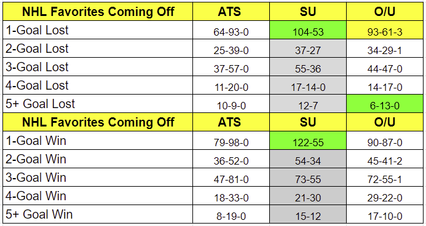Screen dimensions: 426x226
Task: Select the green 6-13-0 O/U cell
Action: coord(385,104)
